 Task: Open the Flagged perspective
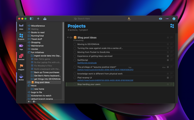(21, 67)
